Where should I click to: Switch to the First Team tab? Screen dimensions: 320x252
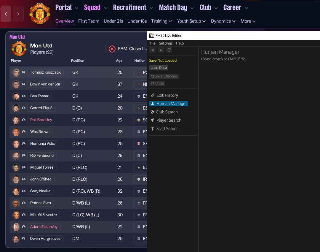[89, 21]
